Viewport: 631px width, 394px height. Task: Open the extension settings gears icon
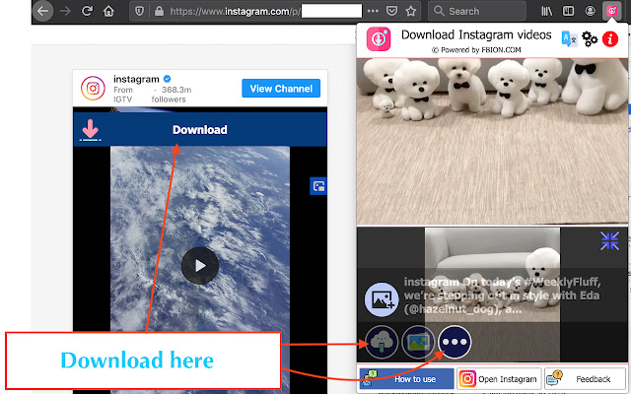click(x=590, y=39)
